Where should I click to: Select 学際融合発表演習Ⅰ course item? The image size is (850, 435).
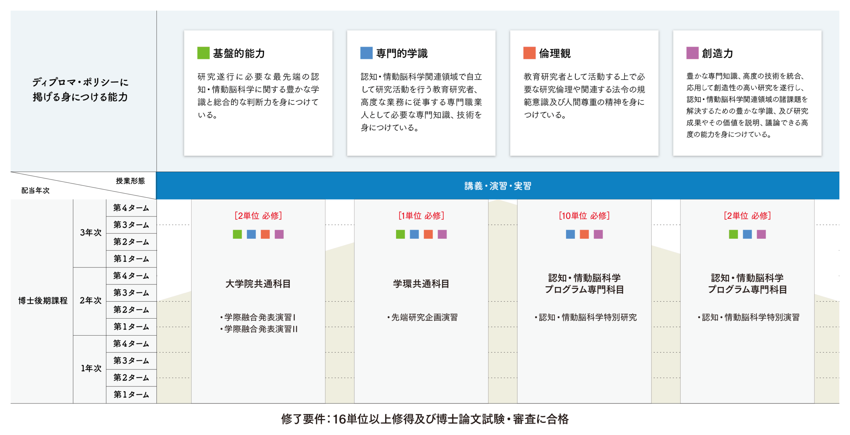(258, 317)
